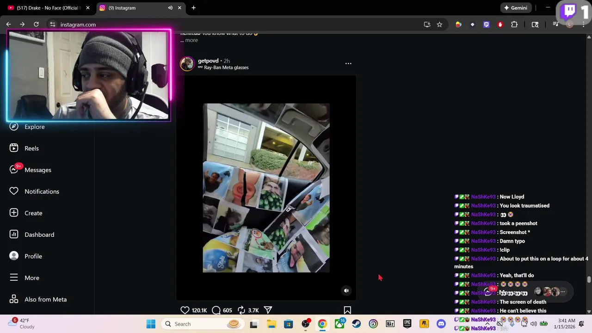
Task: Click the Windows taskbar search box
Action: tap(202, 324)
